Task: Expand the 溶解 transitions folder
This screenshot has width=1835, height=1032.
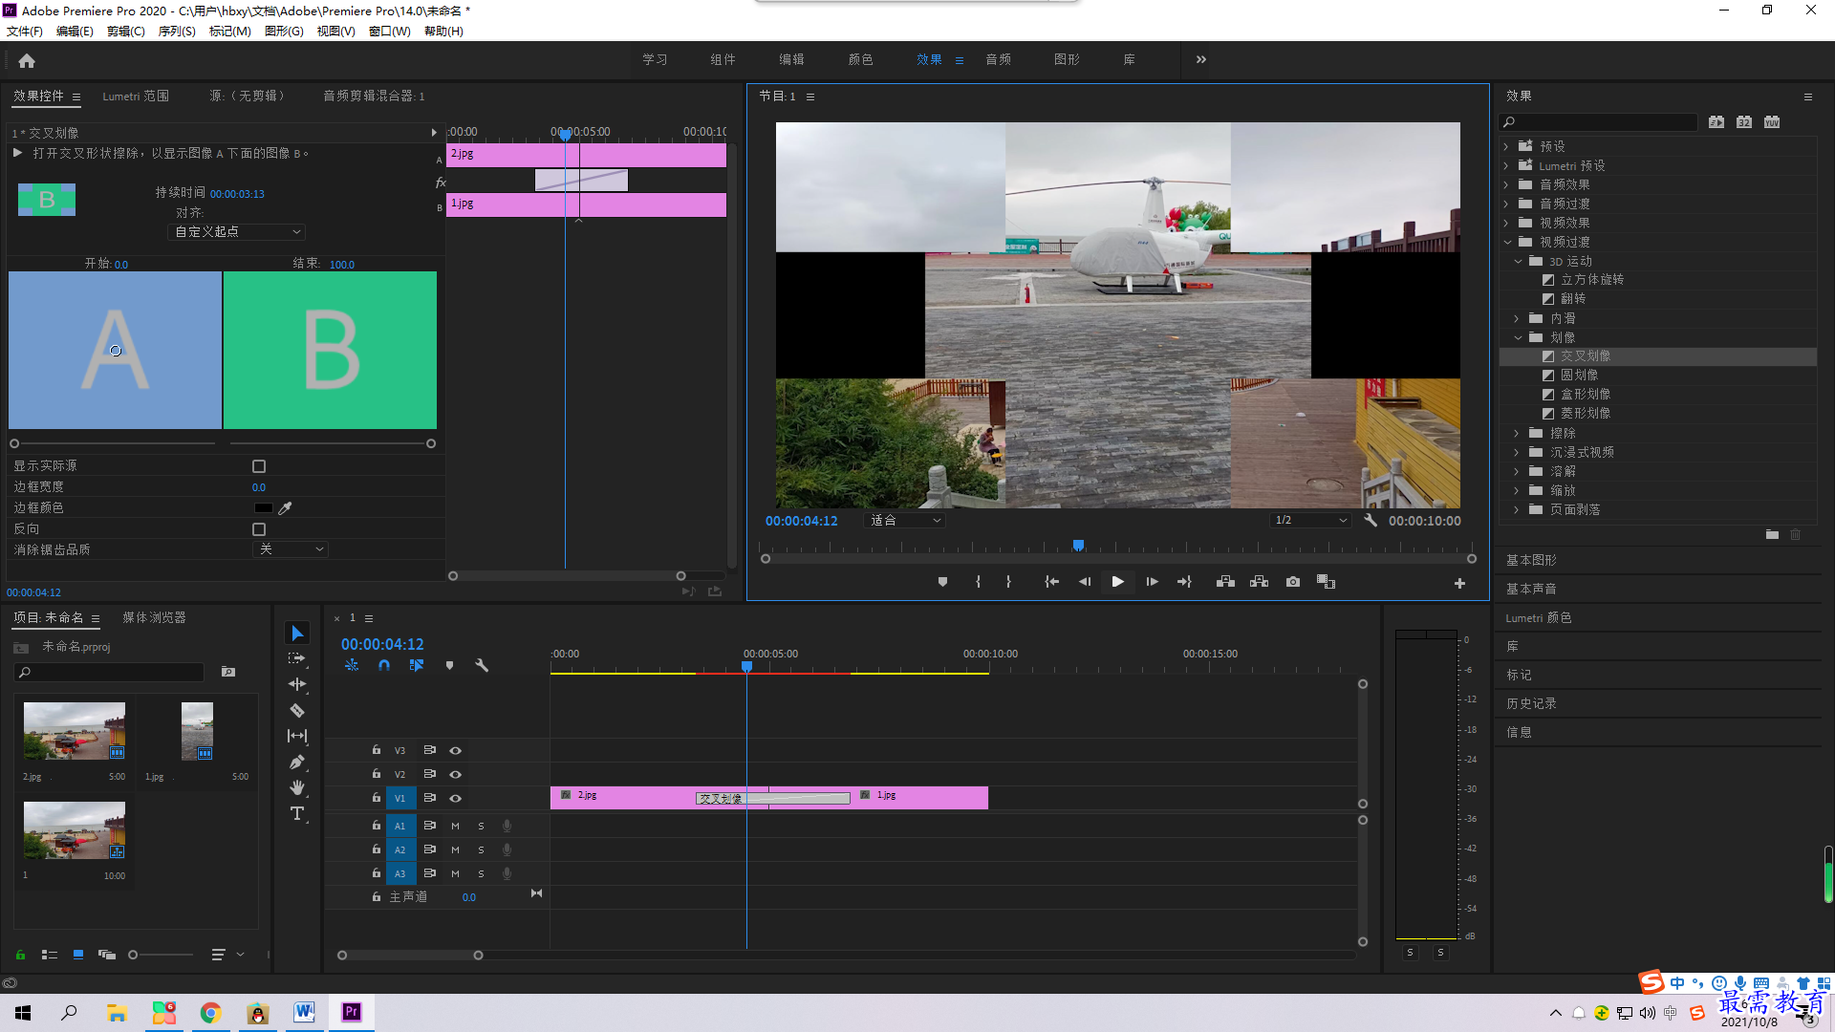Action: pos(1516,471)
